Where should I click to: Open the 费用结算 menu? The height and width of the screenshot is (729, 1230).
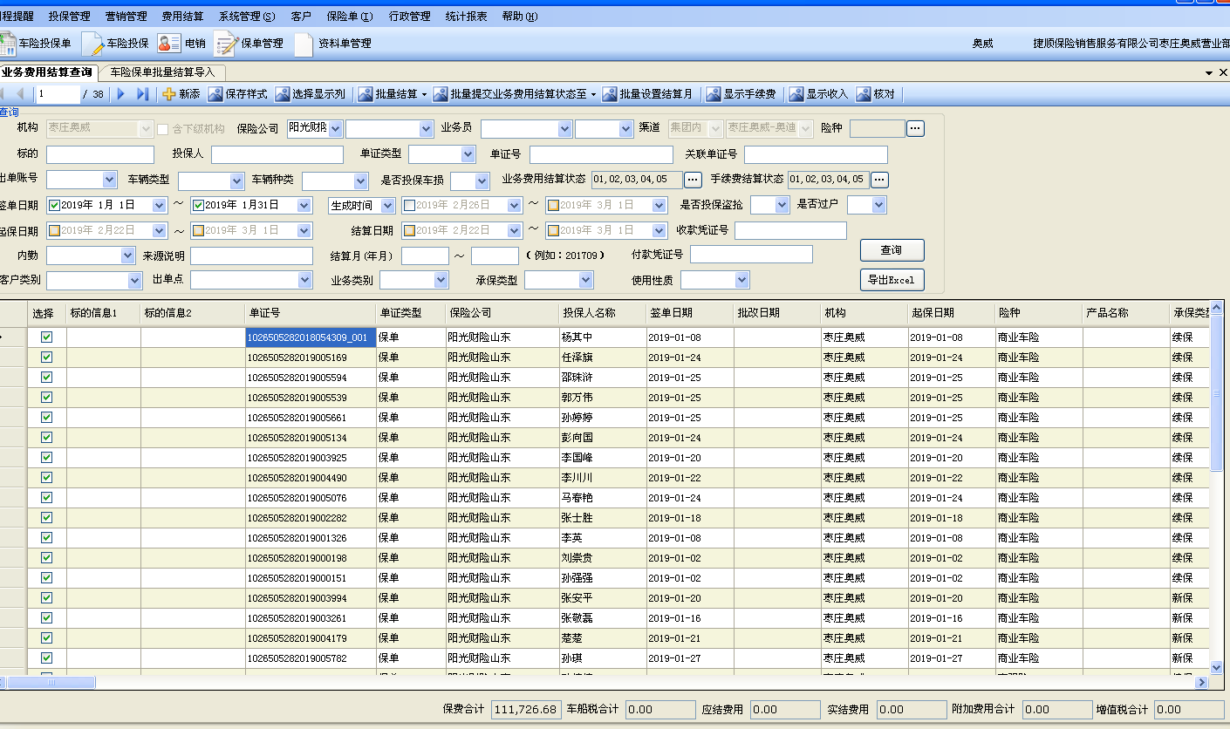[x=182, y=17]
